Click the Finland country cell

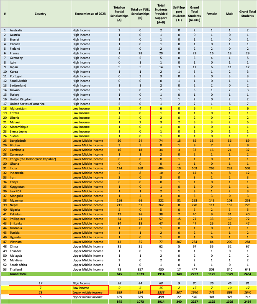tap(40, 49)
